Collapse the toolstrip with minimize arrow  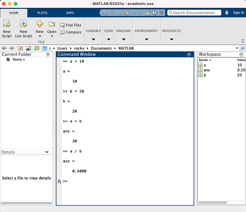pos(243,41)
